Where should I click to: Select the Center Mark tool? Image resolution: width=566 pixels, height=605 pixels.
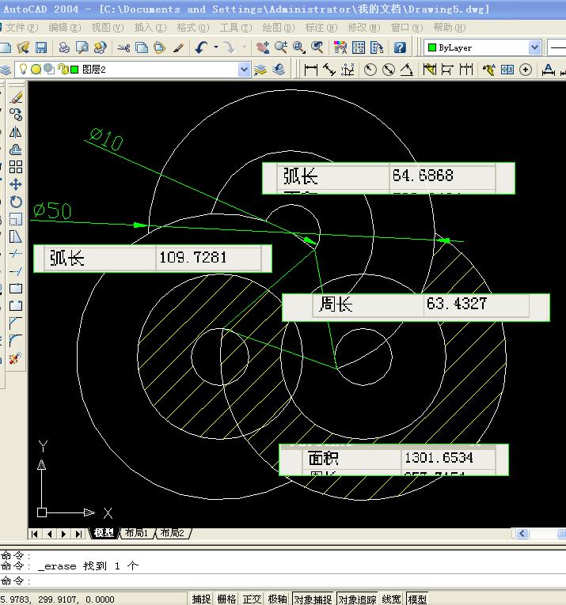click(x=526, y=70)
